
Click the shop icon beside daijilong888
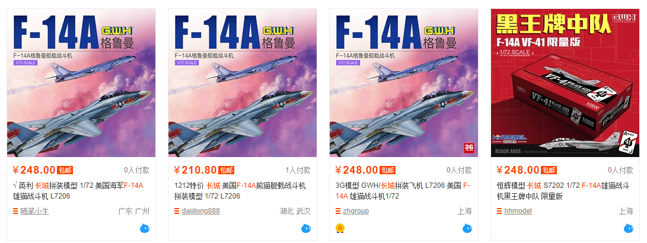point(177,211)
